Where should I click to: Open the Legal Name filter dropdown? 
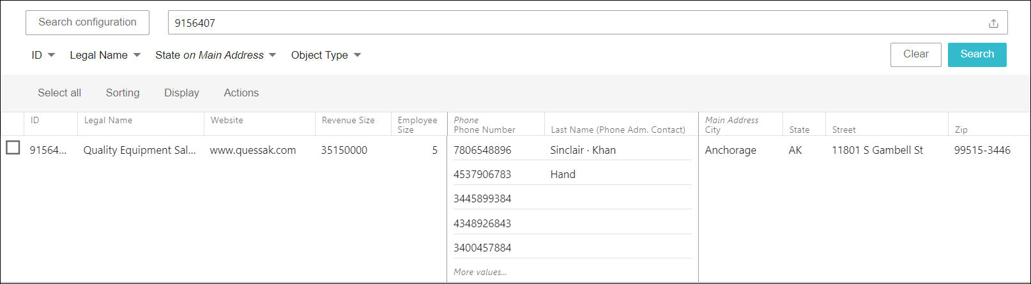[105, 56]
